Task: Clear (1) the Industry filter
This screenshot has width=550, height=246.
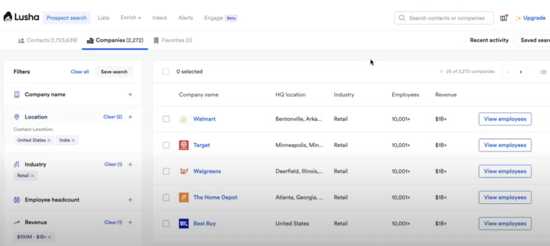Action: click(113, 164)
